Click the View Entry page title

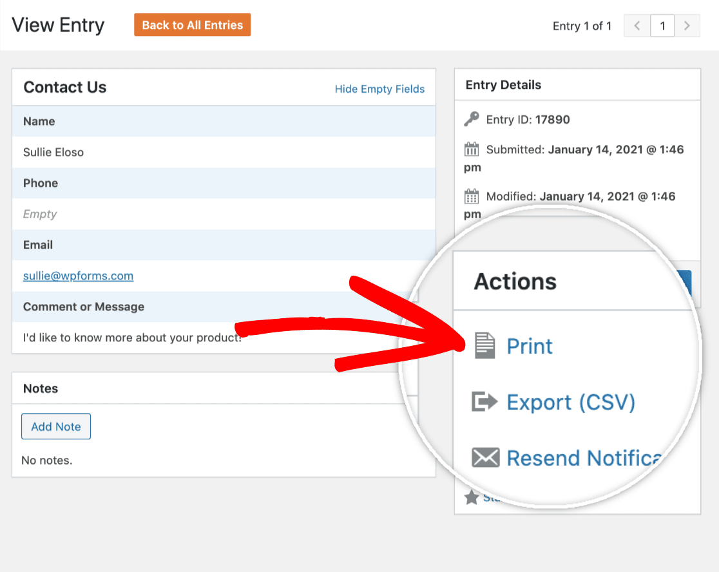[58, 25]
